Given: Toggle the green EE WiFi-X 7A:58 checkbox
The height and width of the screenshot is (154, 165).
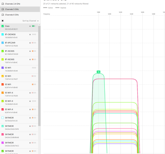Looking at the screenshot, I should coord(2,101).
